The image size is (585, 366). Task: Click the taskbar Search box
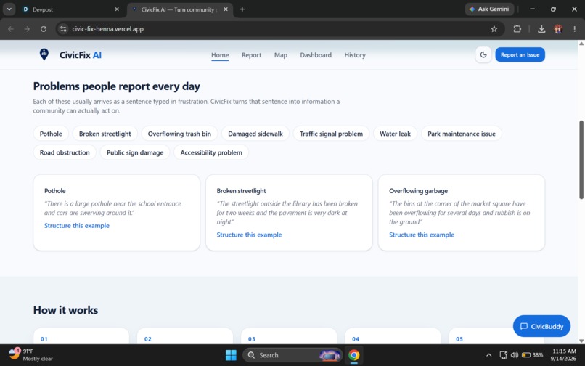point(292,355)
